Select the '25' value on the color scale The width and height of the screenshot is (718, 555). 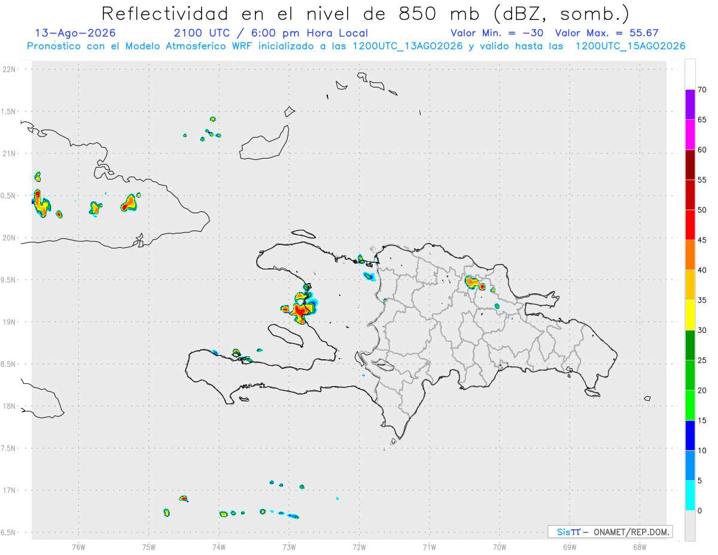coord(702,360)
